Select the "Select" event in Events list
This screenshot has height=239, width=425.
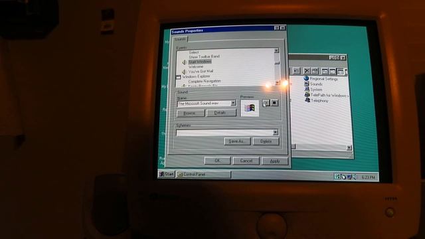(x=193, y=52)
